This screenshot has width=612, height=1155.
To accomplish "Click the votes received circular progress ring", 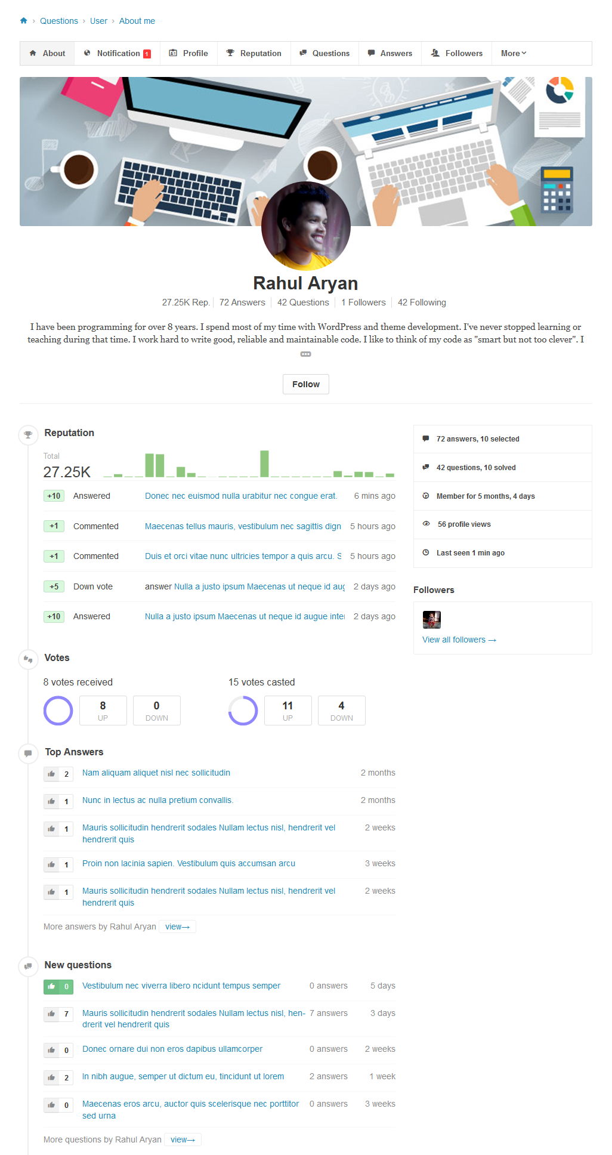I will 58,711.
